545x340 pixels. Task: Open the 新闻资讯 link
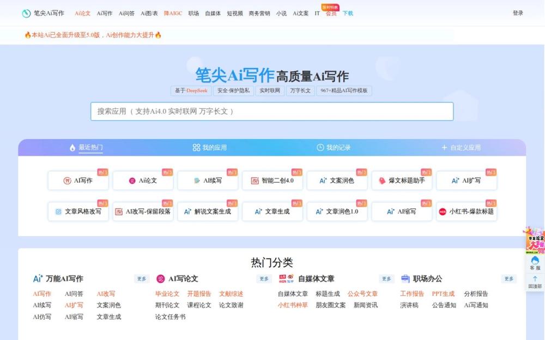pyautogui.click(x=366, y=305)
